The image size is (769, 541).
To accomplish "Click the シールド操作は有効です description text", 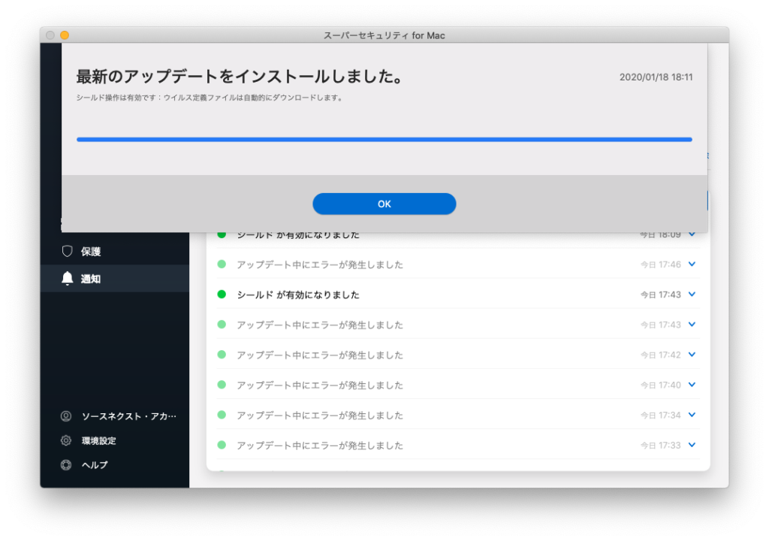I will 210,98.
